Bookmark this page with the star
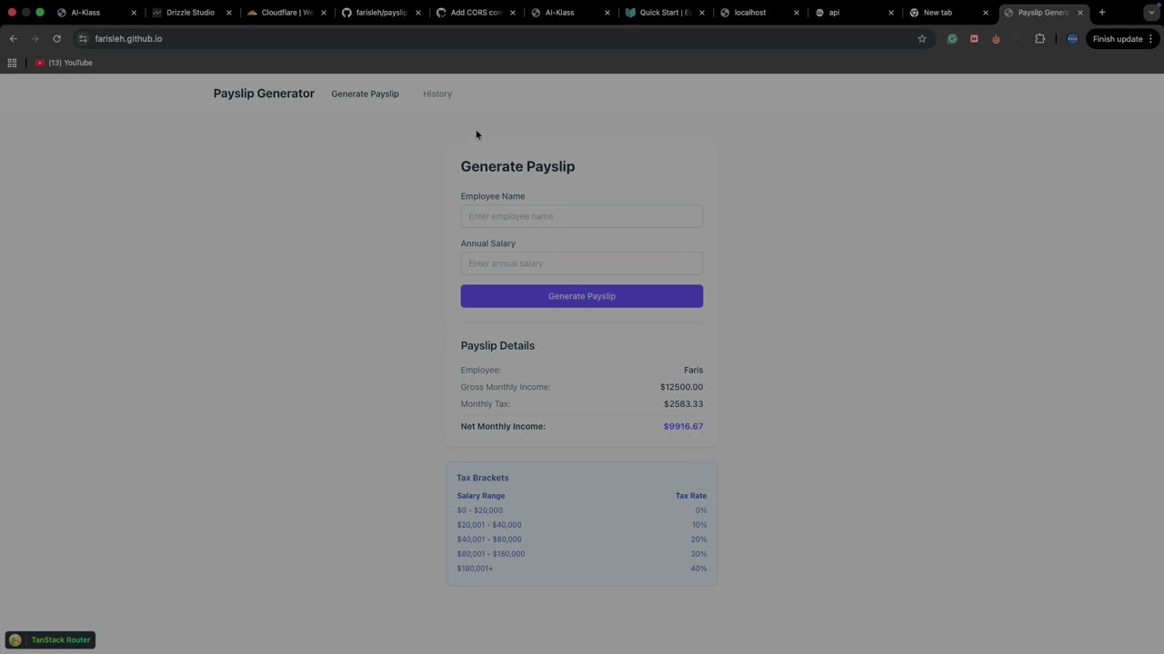 pyautogui.click(x=921, y=39)
